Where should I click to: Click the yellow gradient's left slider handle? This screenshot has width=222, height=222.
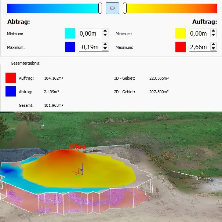coord(125,8)
